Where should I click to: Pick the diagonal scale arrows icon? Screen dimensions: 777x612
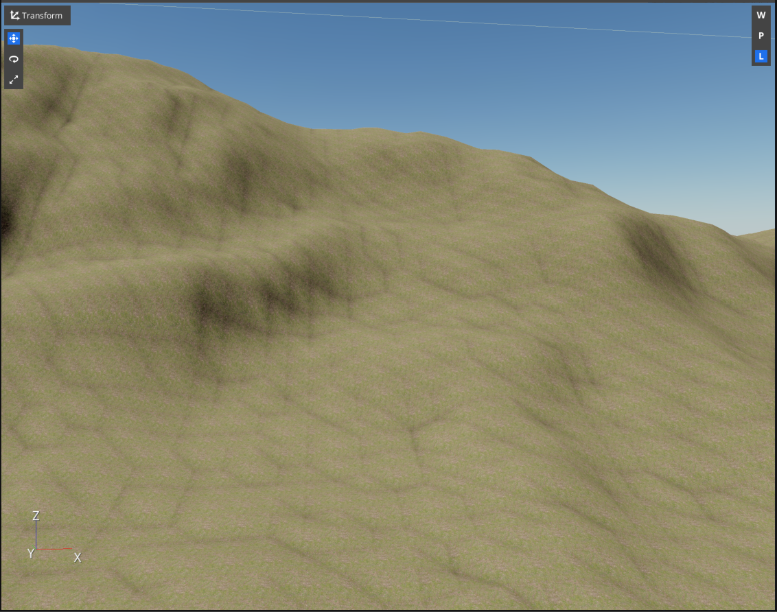(13, 79)
